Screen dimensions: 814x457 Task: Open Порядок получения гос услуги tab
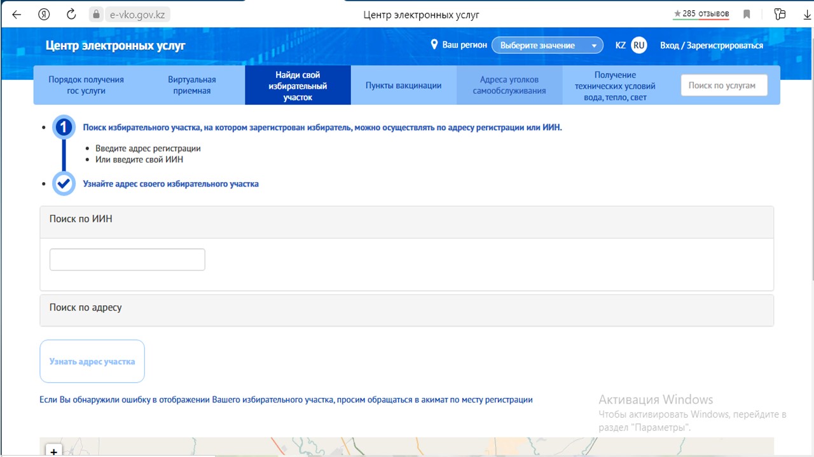tap(86, 85)
